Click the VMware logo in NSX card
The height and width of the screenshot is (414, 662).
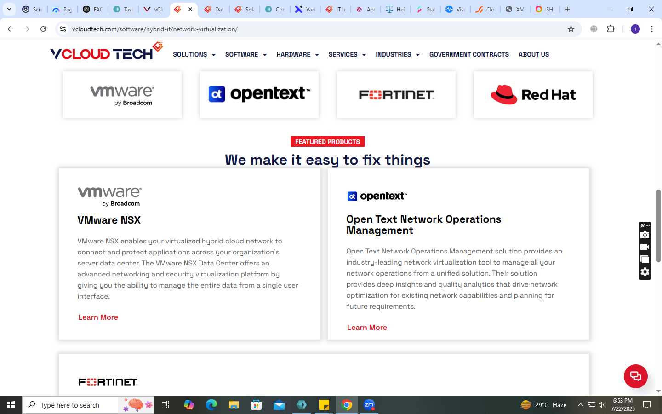click(109, 196)
